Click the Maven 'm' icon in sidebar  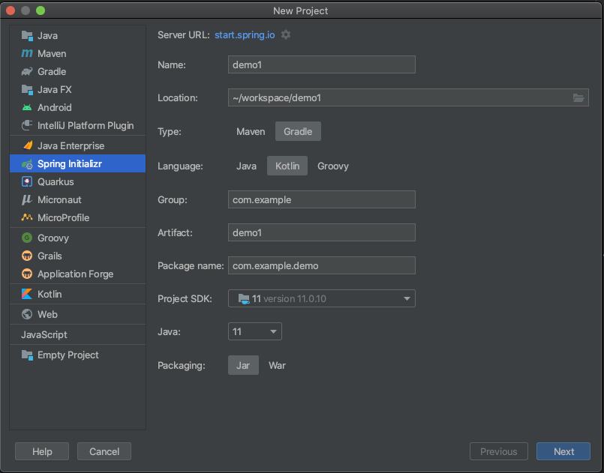point(27,53)
